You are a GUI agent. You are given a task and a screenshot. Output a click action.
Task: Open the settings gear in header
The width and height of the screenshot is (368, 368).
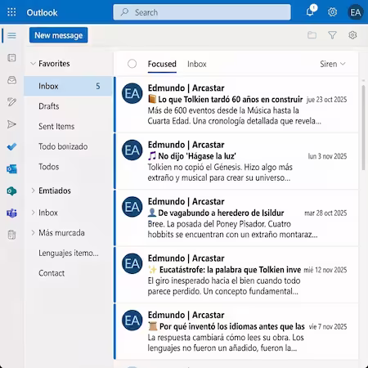[x=332, y=12]
